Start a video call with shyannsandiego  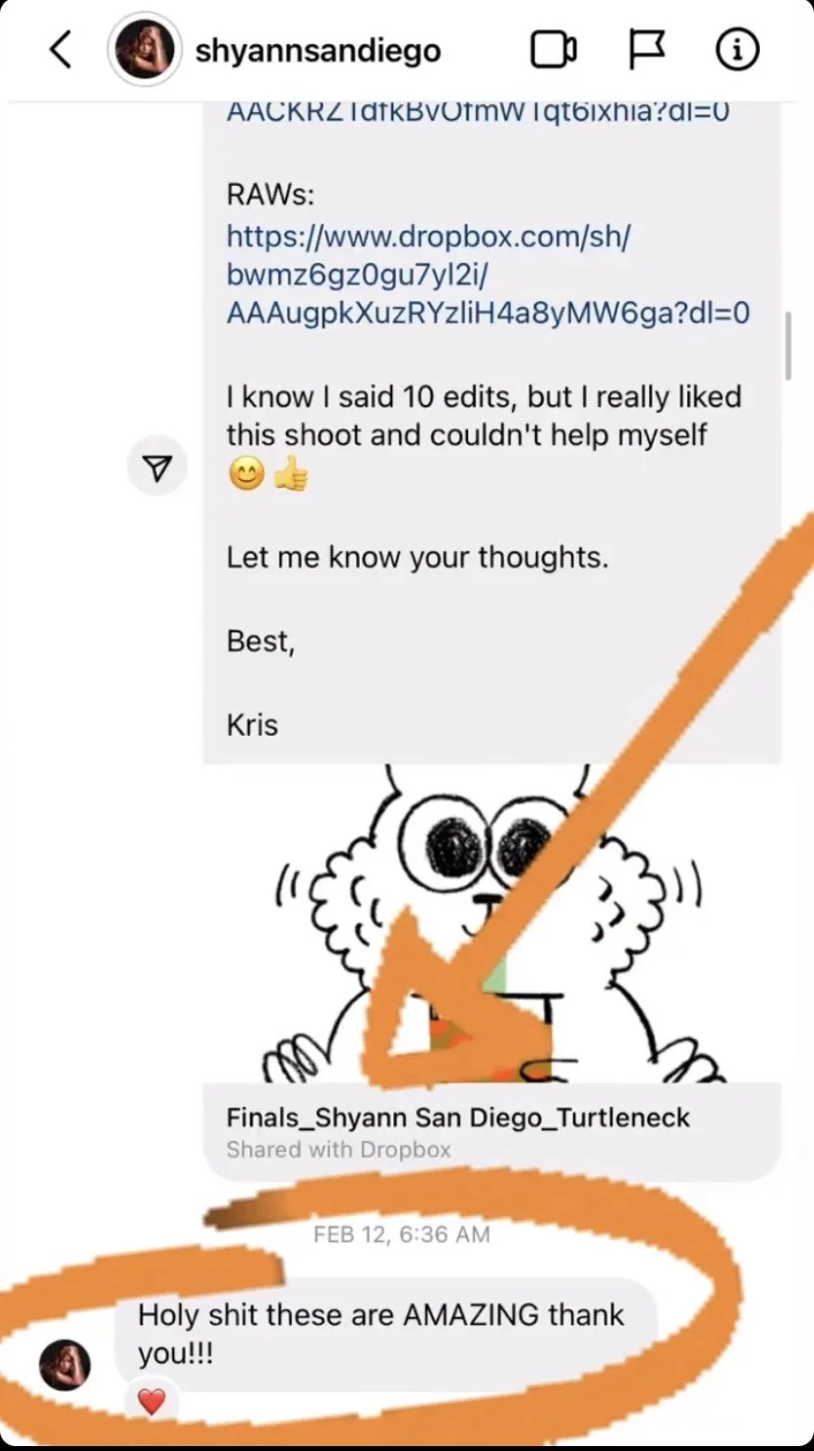coord(553,49)
